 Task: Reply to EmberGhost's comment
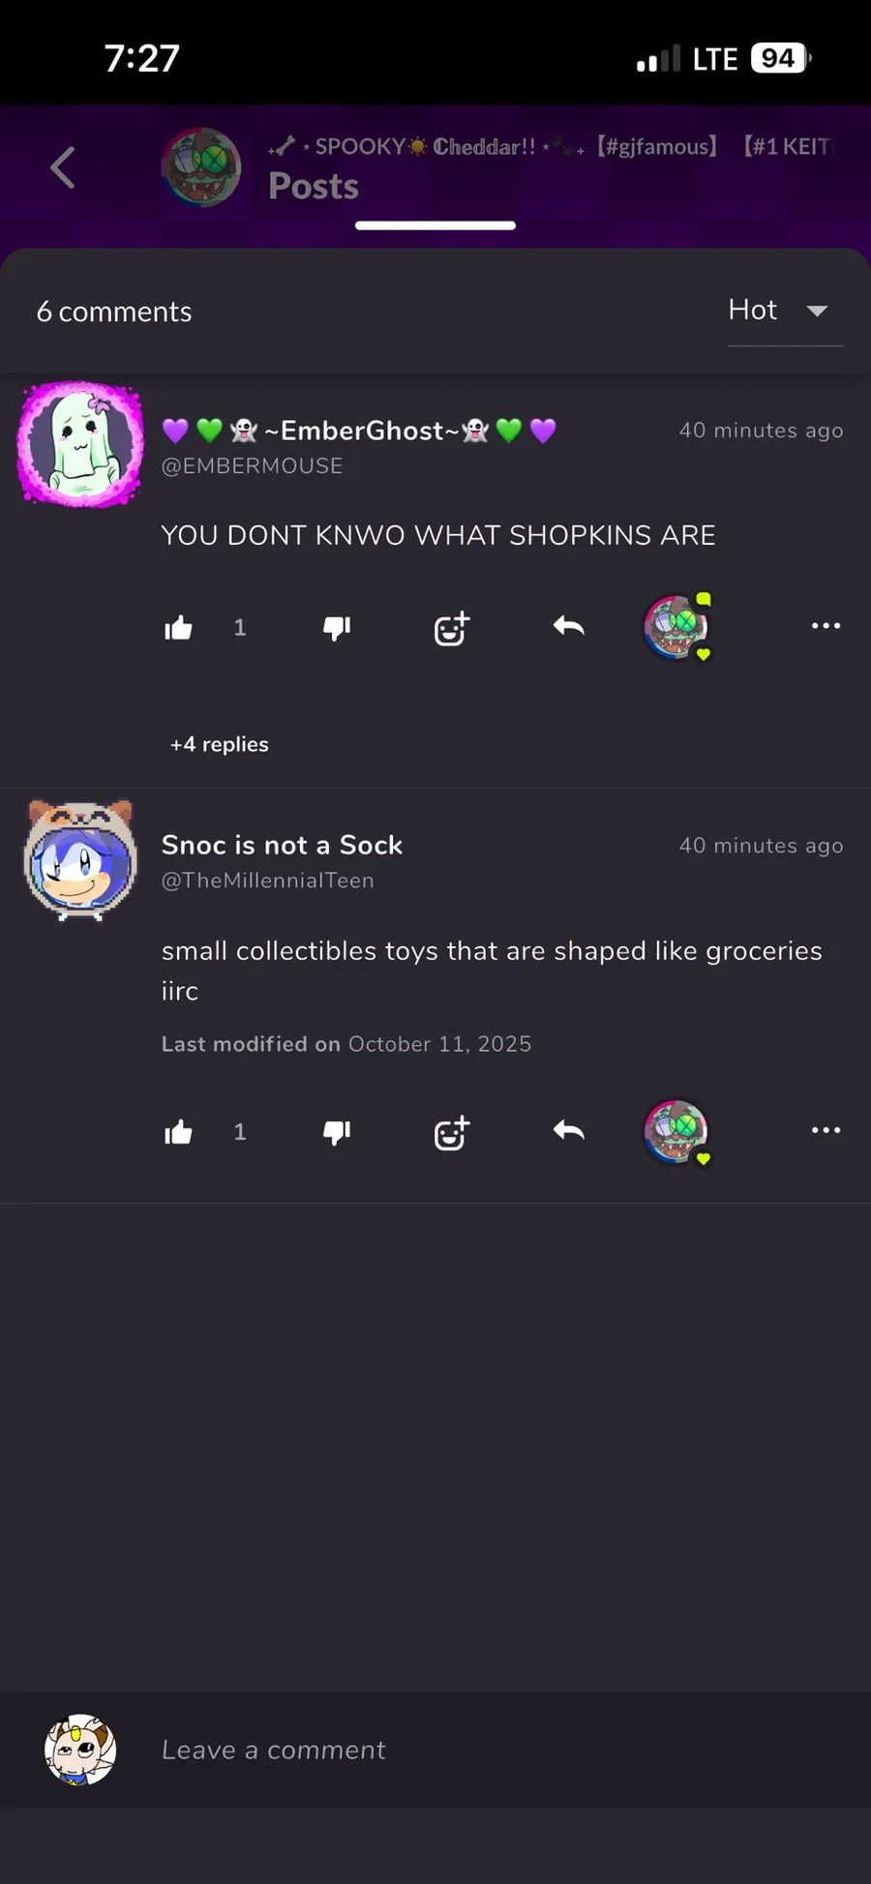pyautogui.click(x=569, y=627)
